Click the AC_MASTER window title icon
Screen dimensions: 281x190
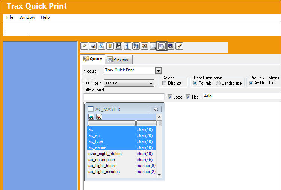(x=91, y=109)
